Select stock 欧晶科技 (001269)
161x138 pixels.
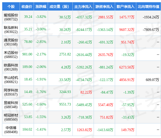11,67
